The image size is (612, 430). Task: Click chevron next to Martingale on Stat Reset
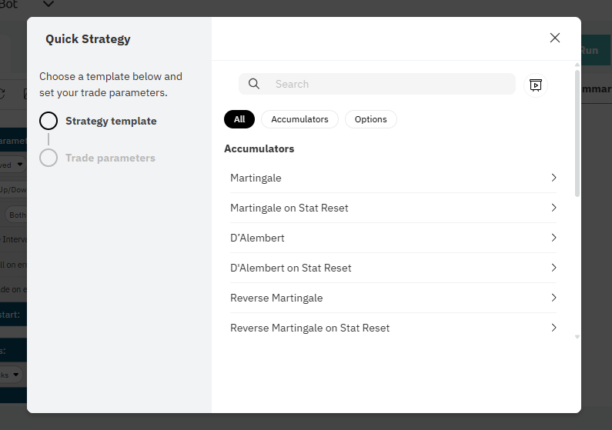point(553,208)
